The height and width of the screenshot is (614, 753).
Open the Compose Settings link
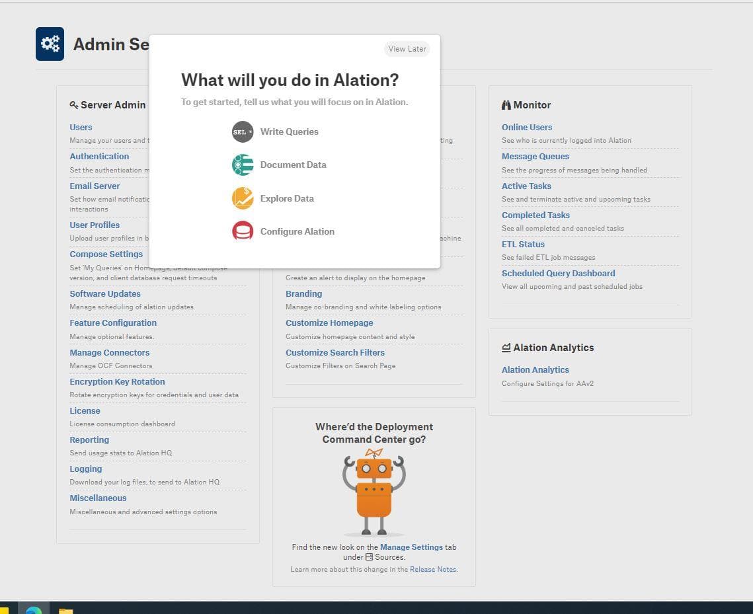click(106, 254)
